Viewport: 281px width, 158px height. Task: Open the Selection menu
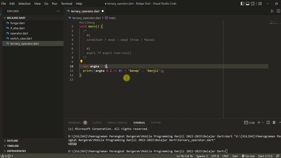(25, 4)
